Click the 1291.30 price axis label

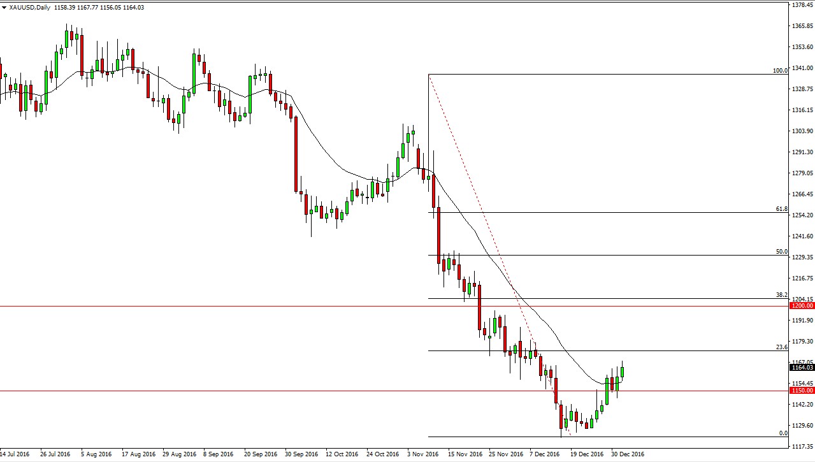803,152
